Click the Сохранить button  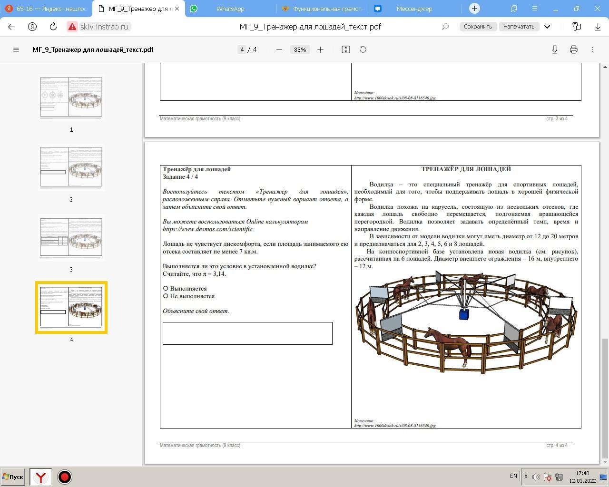pyautogui.click(x=478, y=27)
